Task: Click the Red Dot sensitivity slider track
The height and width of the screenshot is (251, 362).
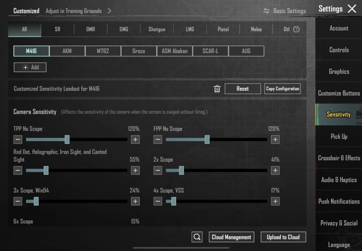Action: [87, 170]
